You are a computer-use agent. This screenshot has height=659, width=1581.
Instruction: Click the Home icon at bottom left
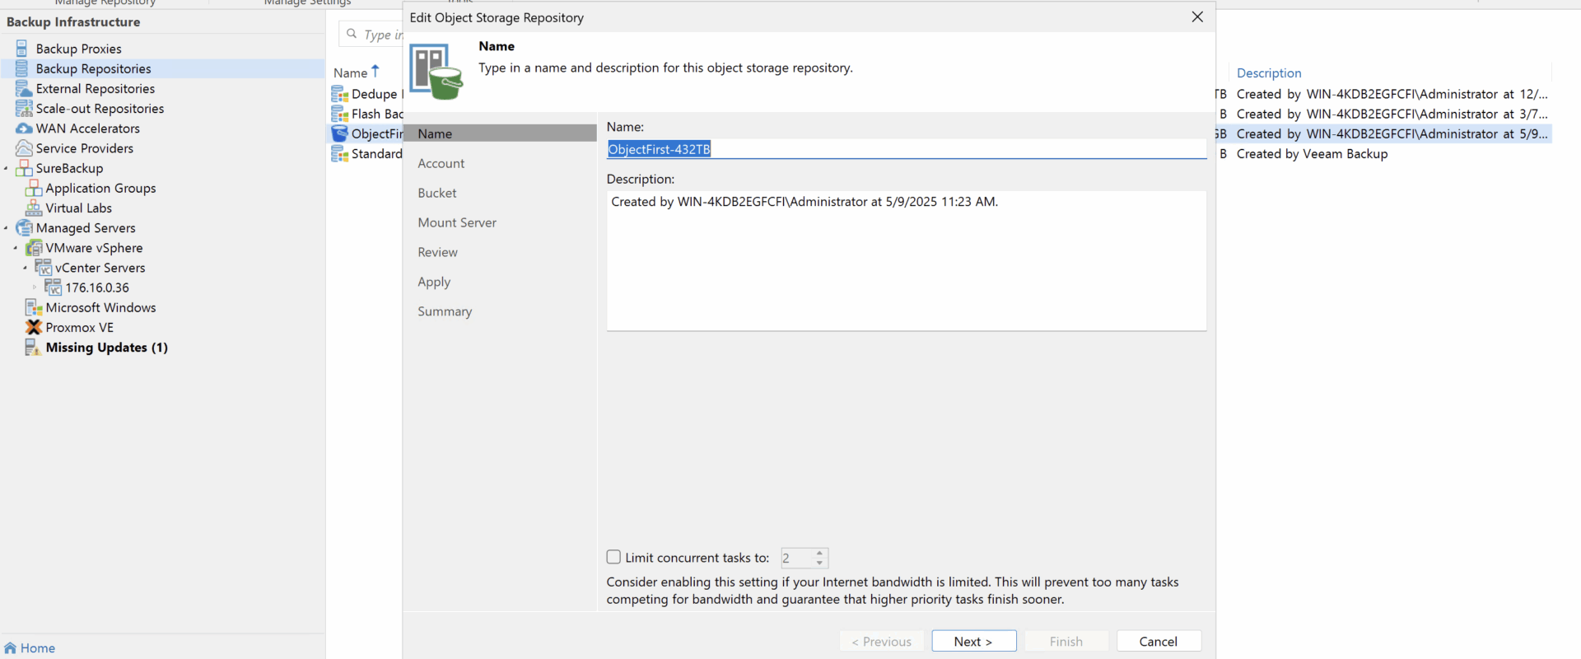[x=10, y=648]
